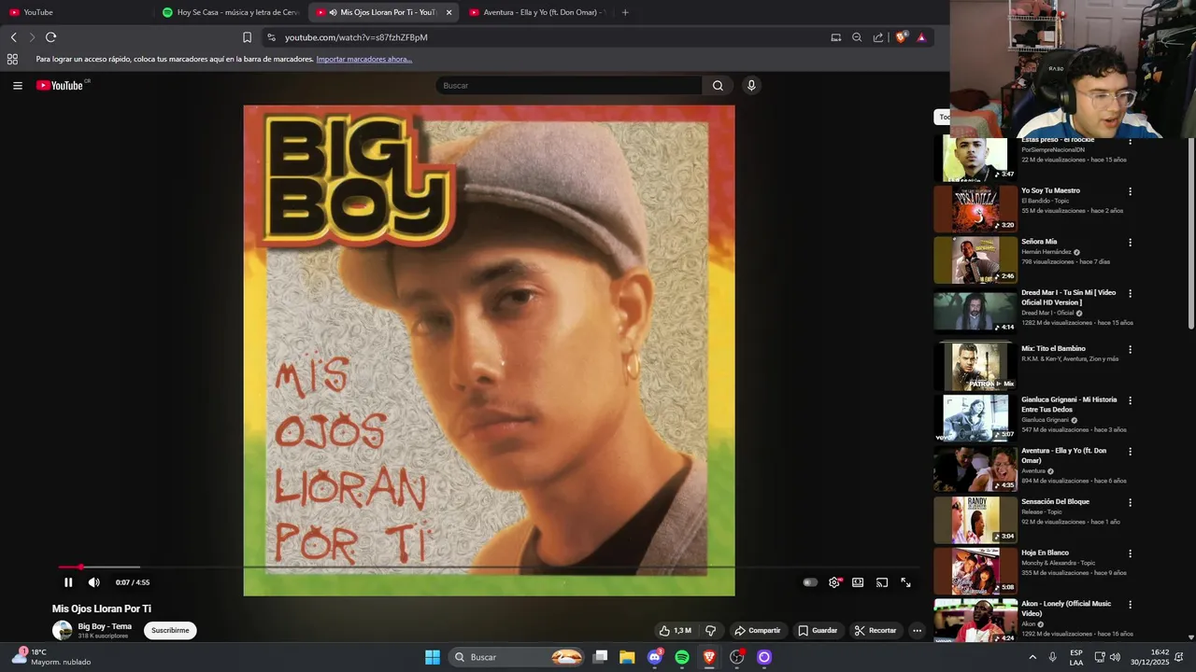The width and height of the screenshot is (1196, 672).
Task: Open the Big Boy - Tema channel link
Action: [x=105, y=626]
